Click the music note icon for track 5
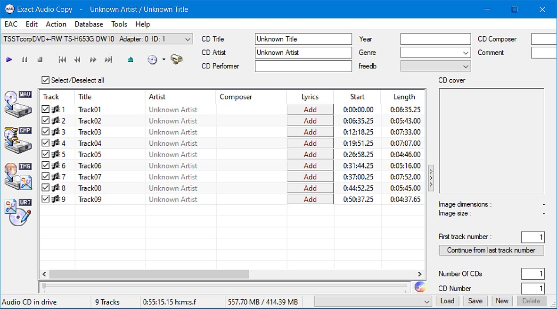The height and width of the screenshot is (309, 557). pos(56,154)
